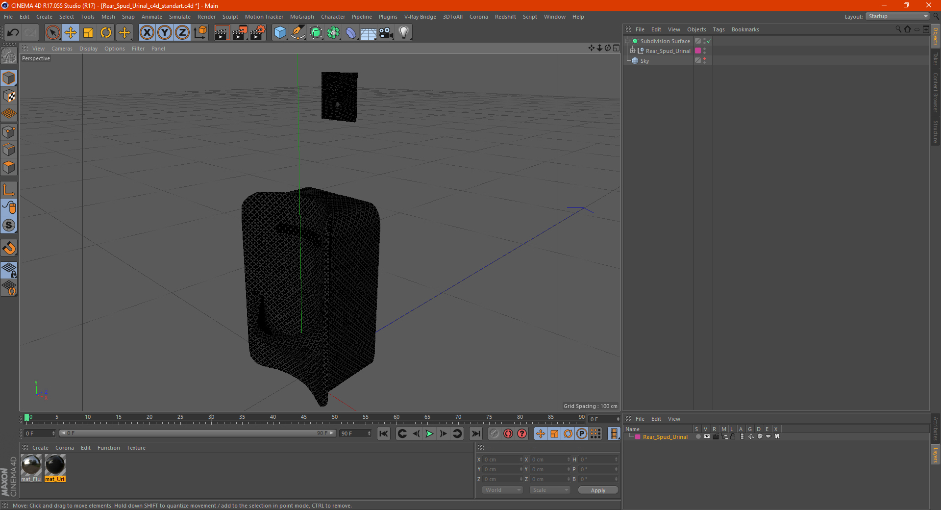The width and height of the screenshot is (941, 510).
Task: Open the World coordinate dropdown
Action: (x=502, y=490)
